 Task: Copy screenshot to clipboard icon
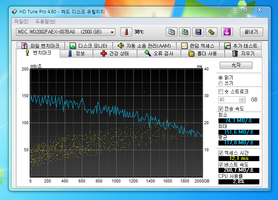(x=185, y=32)
